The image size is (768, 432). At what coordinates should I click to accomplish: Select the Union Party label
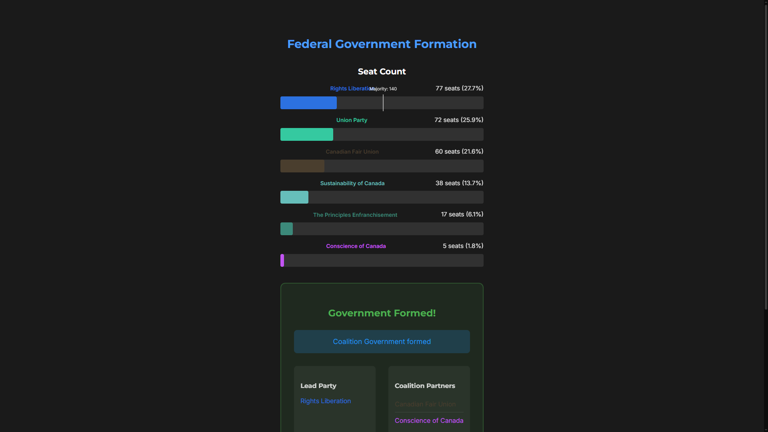point(352,120)
